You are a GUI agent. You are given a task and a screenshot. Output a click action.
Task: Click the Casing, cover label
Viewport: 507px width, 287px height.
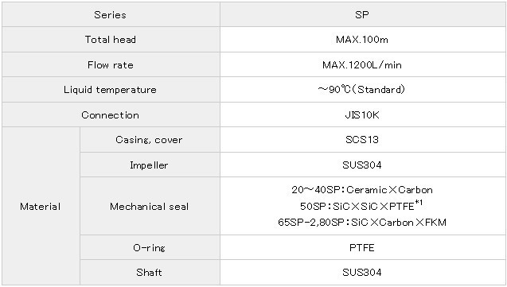point(149,140)
